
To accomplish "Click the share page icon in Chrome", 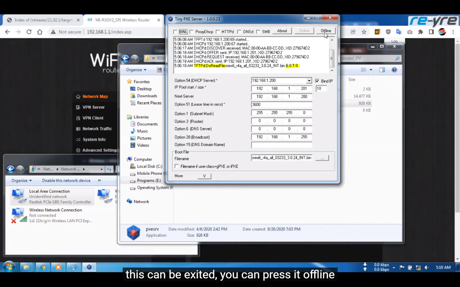I will point(353,32).
